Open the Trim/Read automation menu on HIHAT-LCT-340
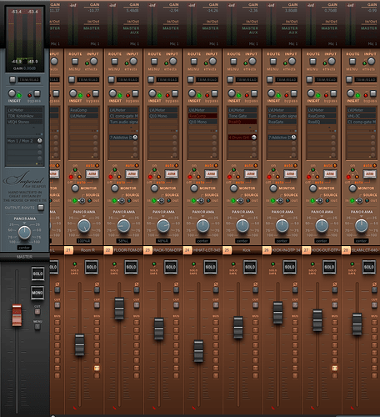This screenshot has width=380, height=417. pyautogui.click(x=207, y=80)
